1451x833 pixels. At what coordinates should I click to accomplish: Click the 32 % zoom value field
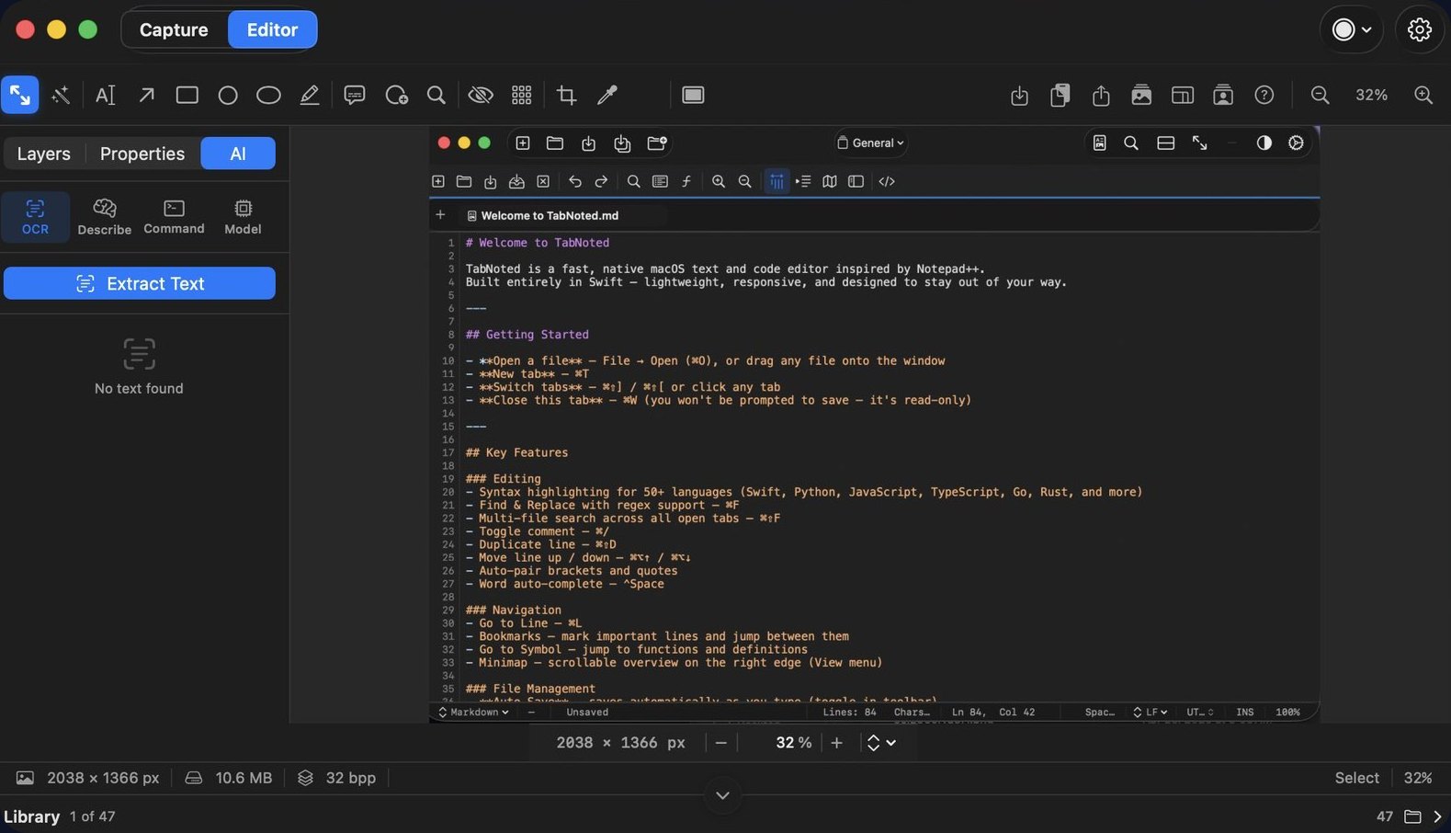click(x=793, y=743)
